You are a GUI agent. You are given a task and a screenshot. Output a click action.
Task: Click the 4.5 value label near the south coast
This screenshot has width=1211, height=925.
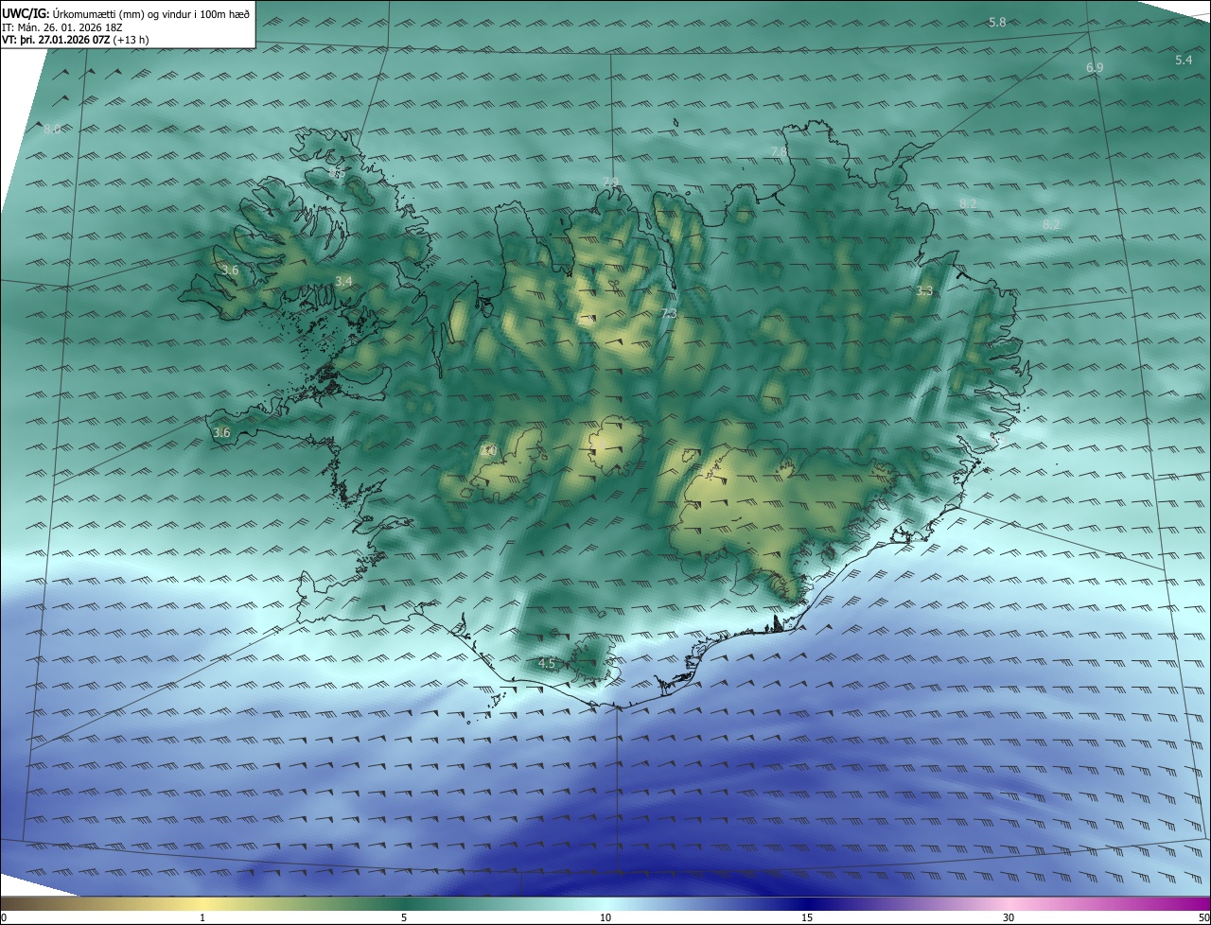(547, 664)
